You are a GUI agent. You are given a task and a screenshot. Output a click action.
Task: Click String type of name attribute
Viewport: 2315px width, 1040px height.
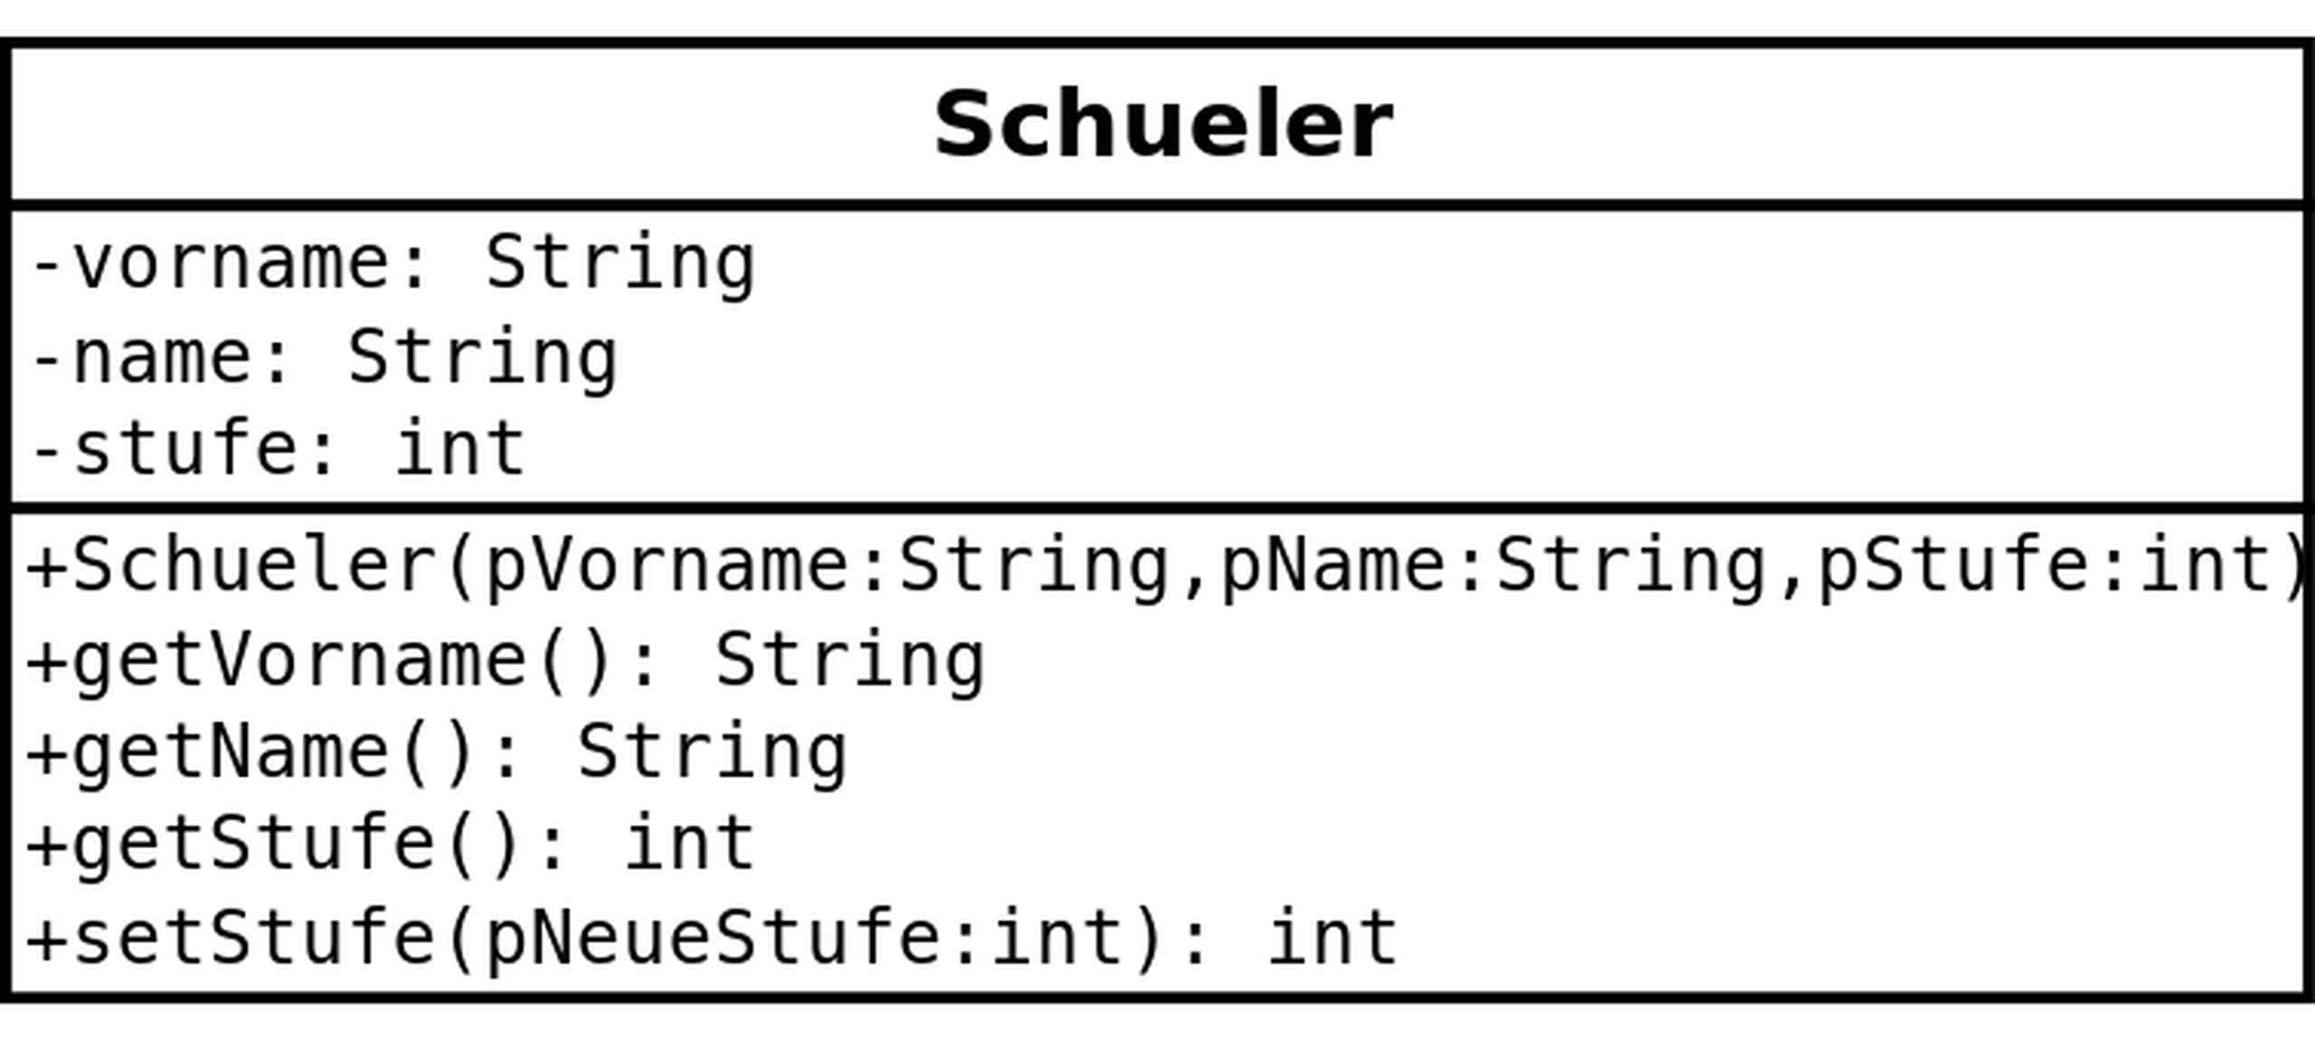pyautogui.click(x=483, y=358)
